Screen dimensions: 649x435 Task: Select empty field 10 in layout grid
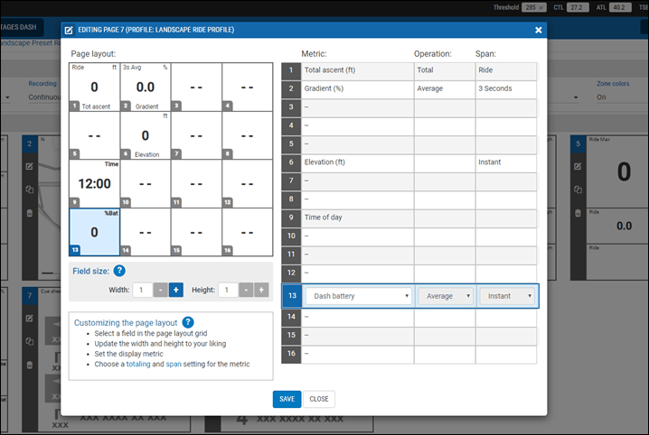pos(146,184)
